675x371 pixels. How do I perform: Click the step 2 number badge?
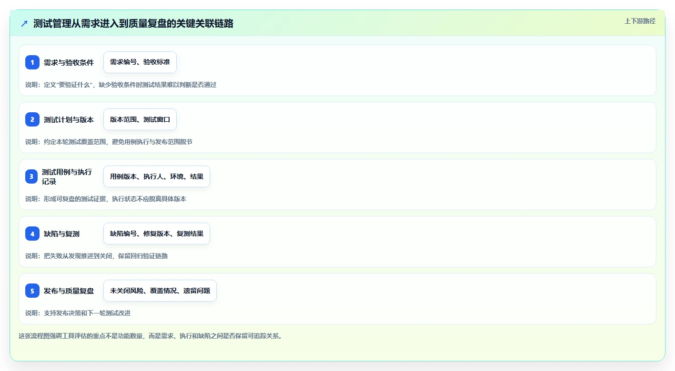(x=32, y=119)
